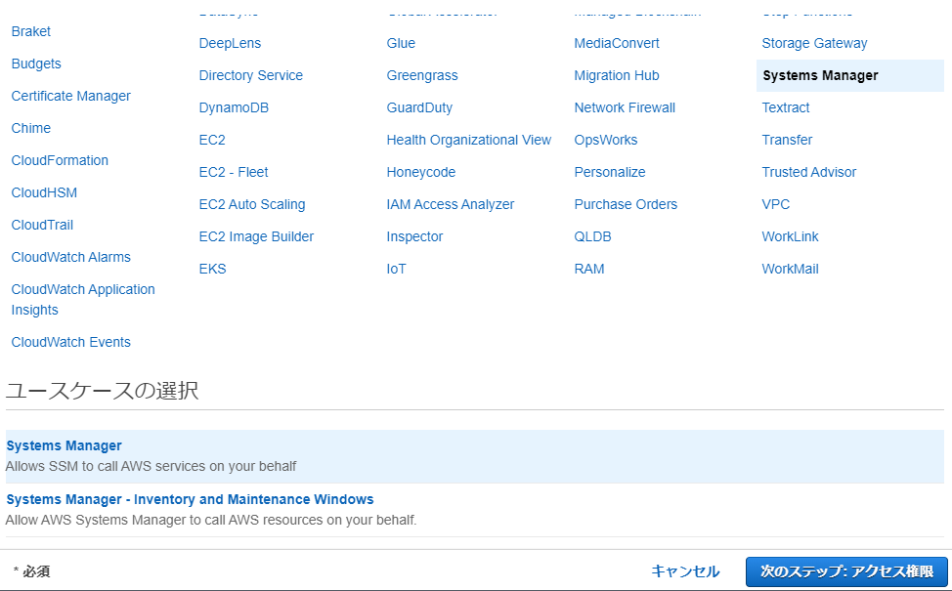This screenshot has width=952, height=591.
Task: Open the WorkMail service link
Action: point(790,269)
